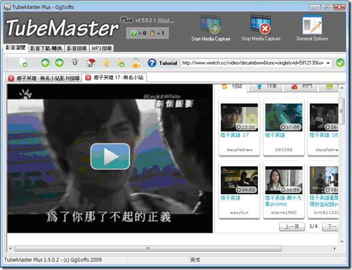Select the 作者 author videos tab
The height and width of the screenshot is (270, 352).
tap(266, 87)
